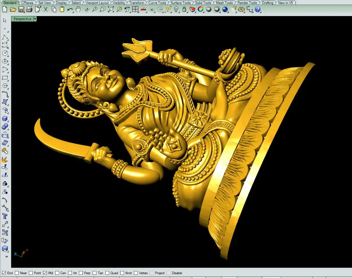Click the Save file icon
Image resolution: width=352 pixels, height=278 pixels.
coord(21,9)
